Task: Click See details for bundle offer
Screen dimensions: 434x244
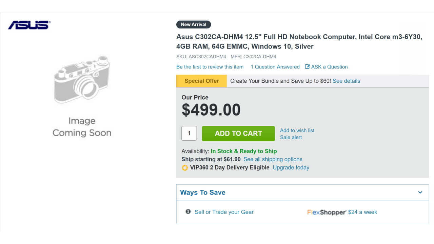Action: [x=346, y=81]
